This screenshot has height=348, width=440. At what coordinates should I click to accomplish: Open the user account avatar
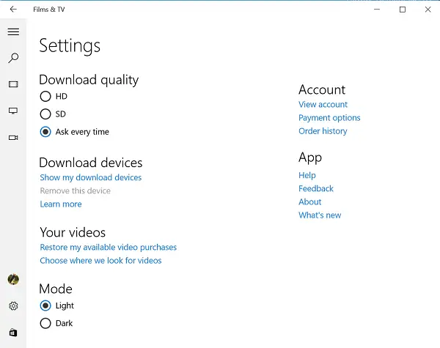tap(13, 279)
